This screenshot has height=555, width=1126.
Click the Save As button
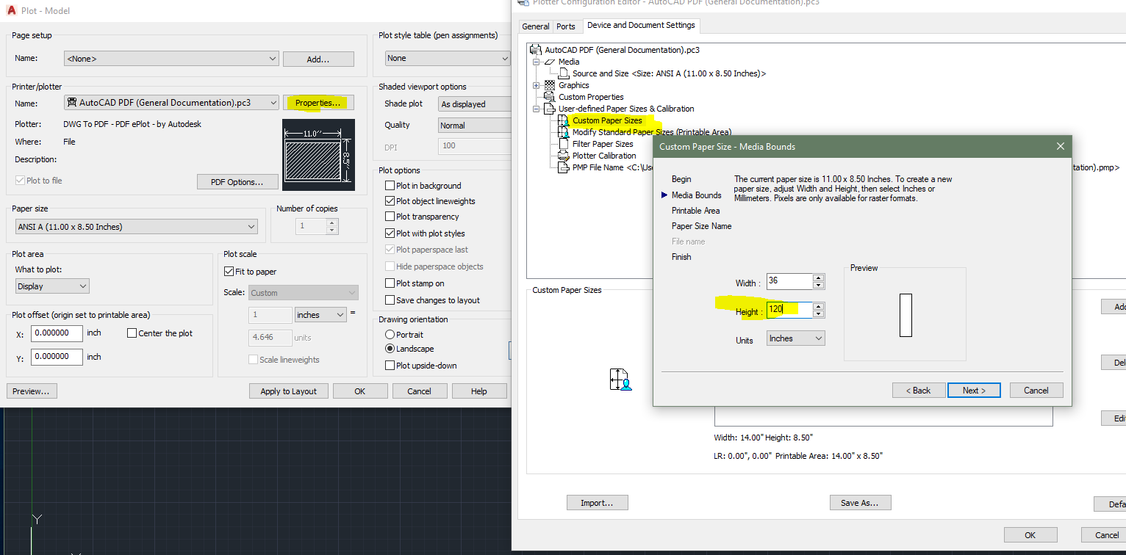pos(860,502)
